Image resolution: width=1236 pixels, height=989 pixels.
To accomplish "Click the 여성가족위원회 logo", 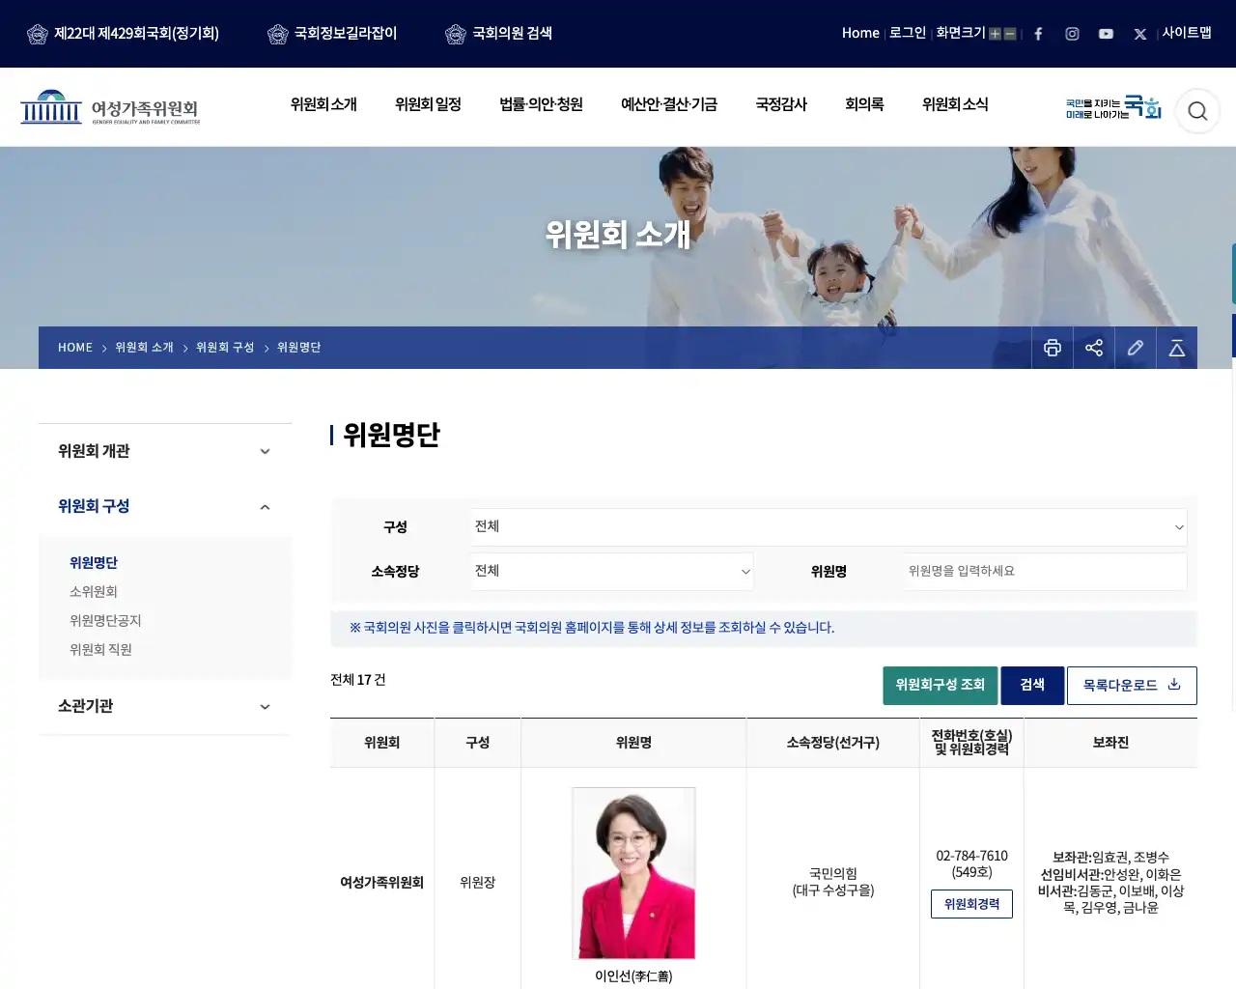I will click(110, 107).
